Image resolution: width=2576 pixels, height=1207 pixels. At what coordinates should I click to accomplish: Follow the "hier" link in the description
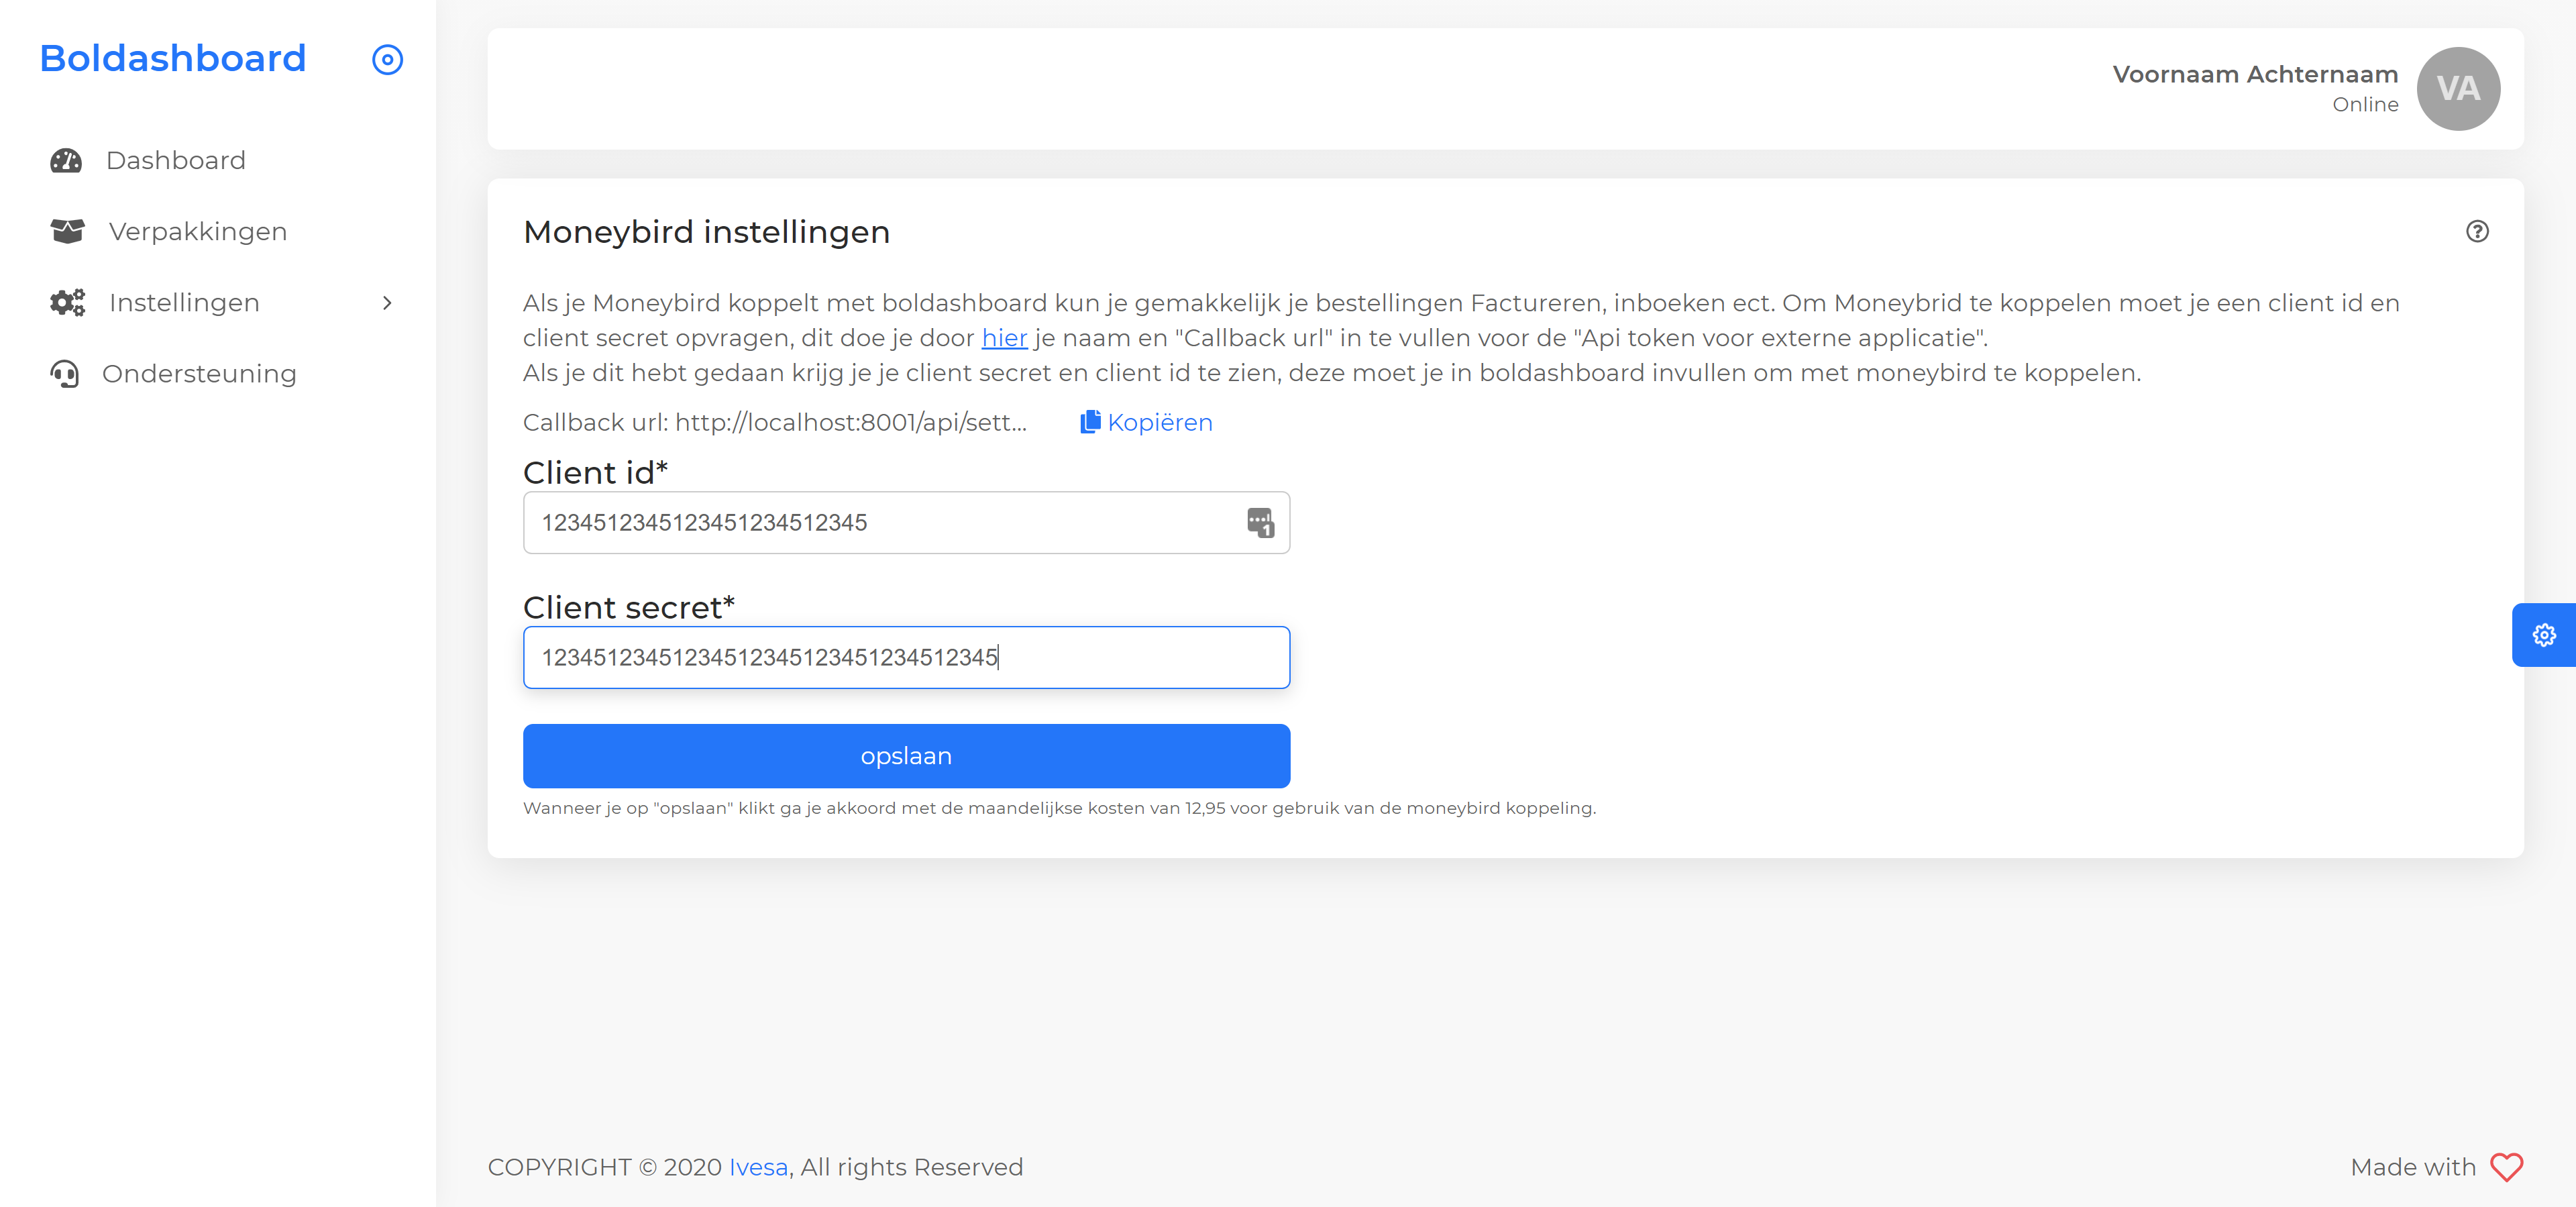tap(1004, 338)
